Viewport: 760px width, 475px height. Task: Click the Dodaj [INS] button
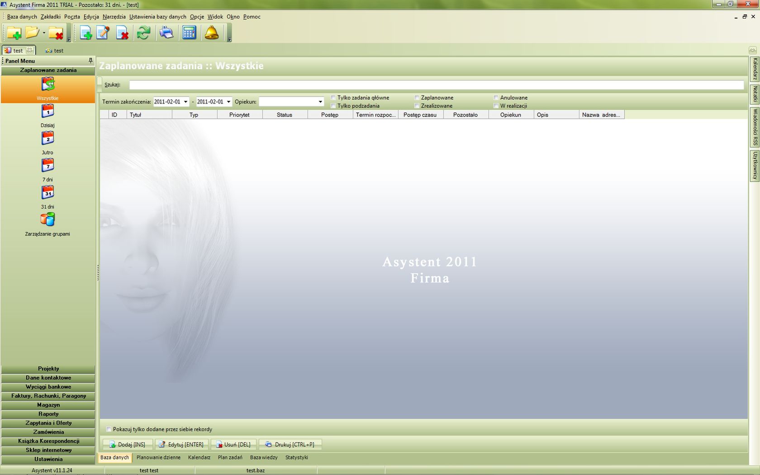click(x=127, y=445)
